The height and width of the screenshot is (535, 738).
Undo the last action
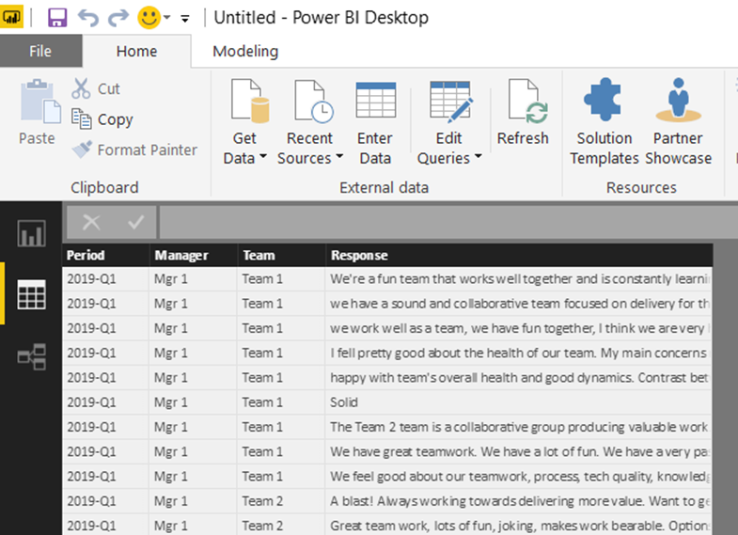88,18
